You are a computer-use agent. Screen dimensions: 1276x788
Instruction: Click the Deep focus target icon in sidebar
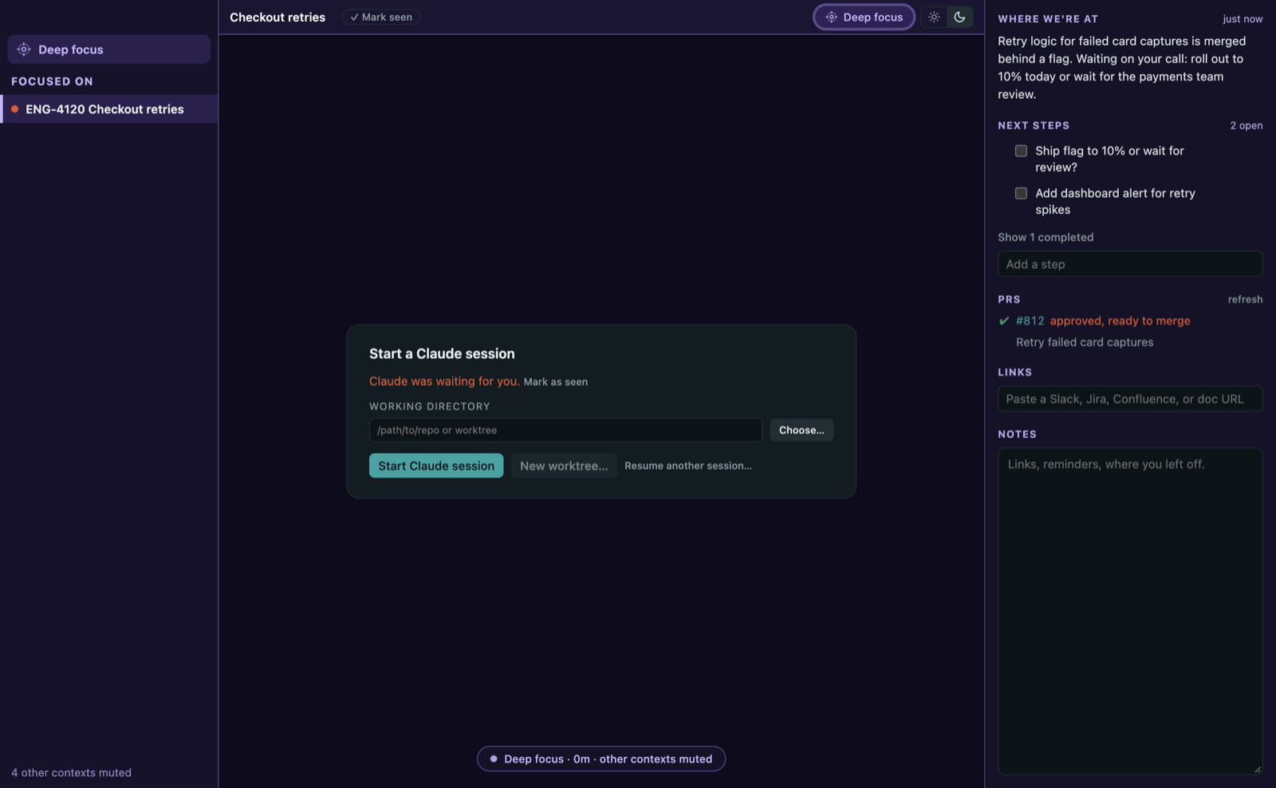tap(24, 49)
